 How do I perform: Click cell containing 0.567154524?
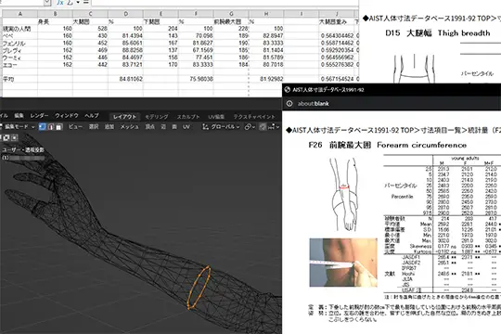click(x=337, y=79)
